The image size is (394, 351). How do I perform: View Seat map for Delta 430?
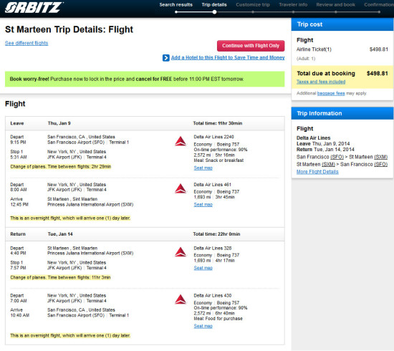pos(203,326)
